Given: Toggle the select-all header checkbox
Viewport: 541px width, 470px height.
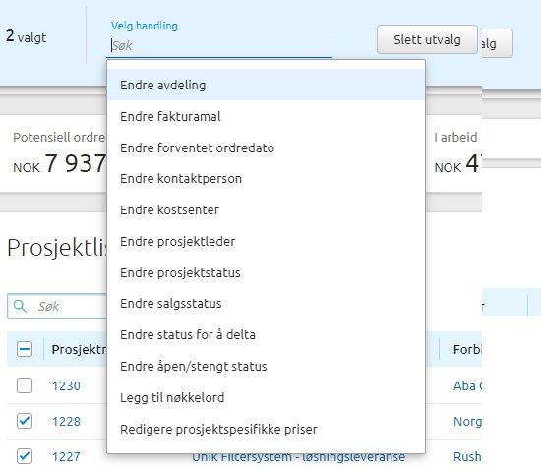Looking at the screenshot, I should [25, 349].
